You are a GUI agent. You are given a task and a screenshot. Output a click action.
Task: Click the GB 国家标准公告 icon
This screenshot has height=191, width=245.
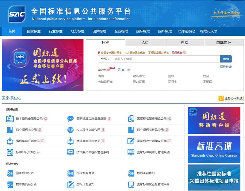10,173
